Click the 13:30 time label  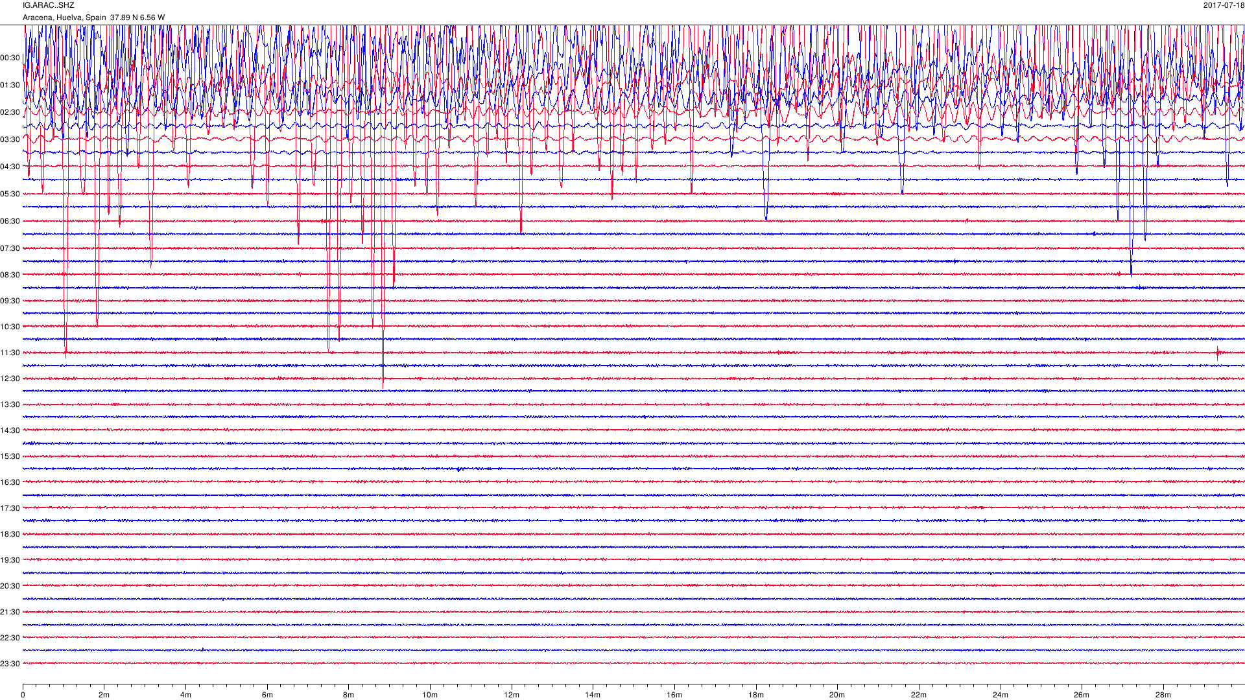(10, 404)
